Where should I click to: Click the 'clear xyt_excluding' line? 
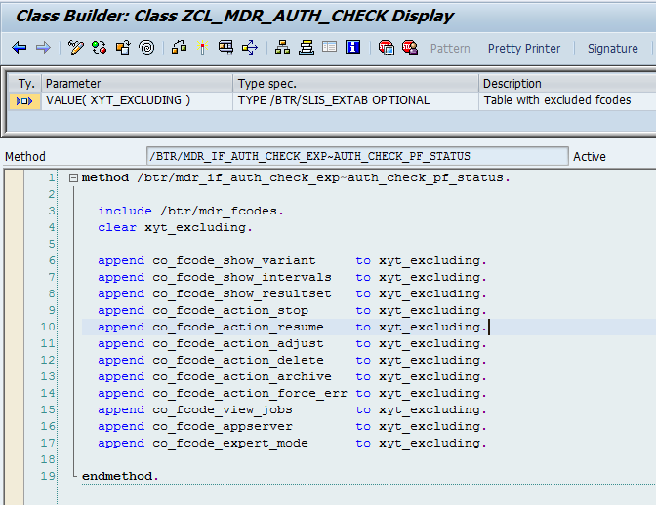tap(175, 228)
